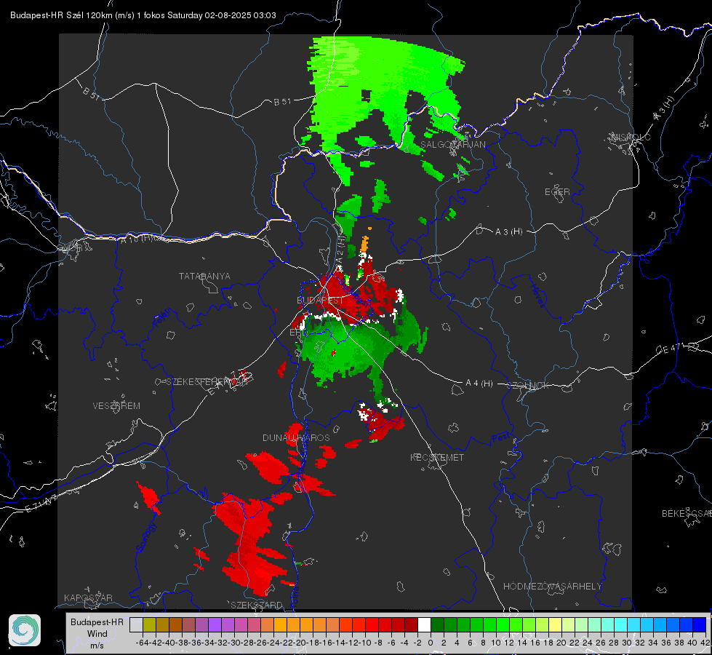The image size is (712, 655).
Task: Select the KECSKEMET city label
Action: click(437, 457)
